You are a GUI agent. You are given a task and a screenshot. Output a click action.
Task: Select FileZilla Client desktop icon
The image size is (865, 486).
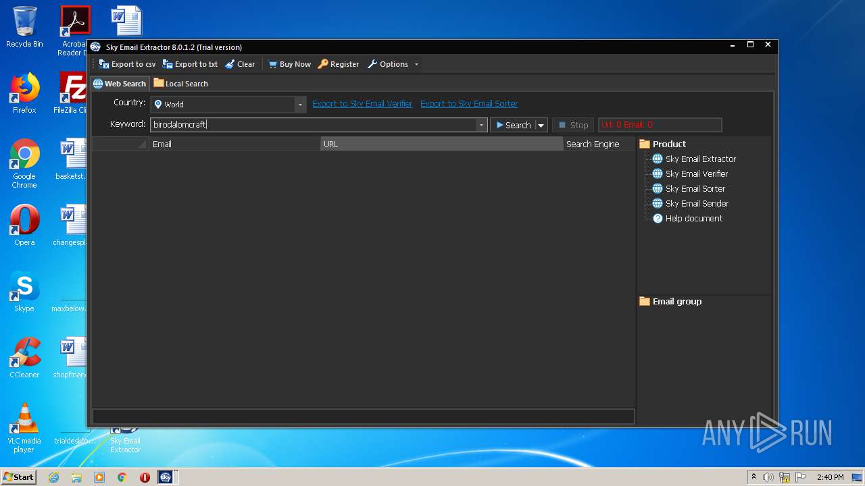point(72,93)
